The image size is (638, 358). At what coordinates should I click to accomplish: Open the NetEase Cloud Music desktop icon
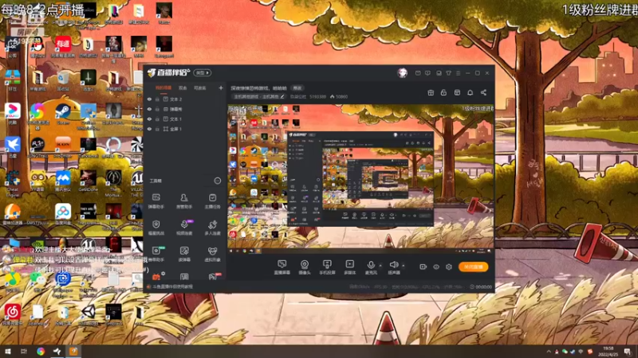pos(12,314)
